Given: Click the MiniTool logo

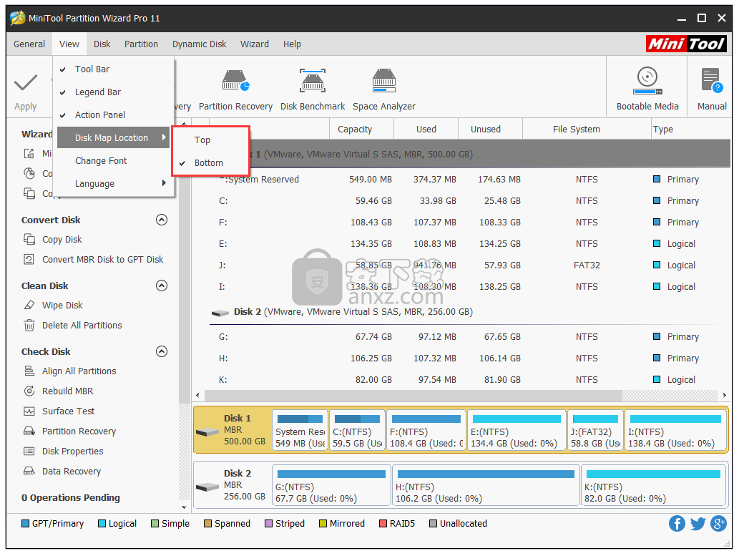Looking at the screenshot, I should click(686, 44).
